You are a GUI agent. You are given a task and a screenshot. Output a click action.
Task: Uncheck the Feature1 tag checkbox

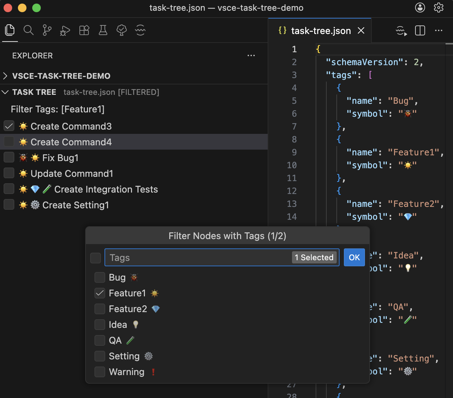(100, 293)
